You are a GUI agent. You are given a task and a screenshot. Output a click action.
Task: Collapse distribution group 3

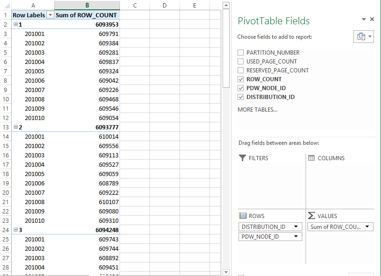click(x=15, y=230)
